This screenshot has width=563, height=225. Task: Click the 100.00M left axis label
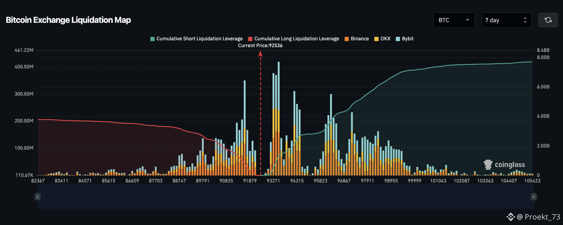24,148
